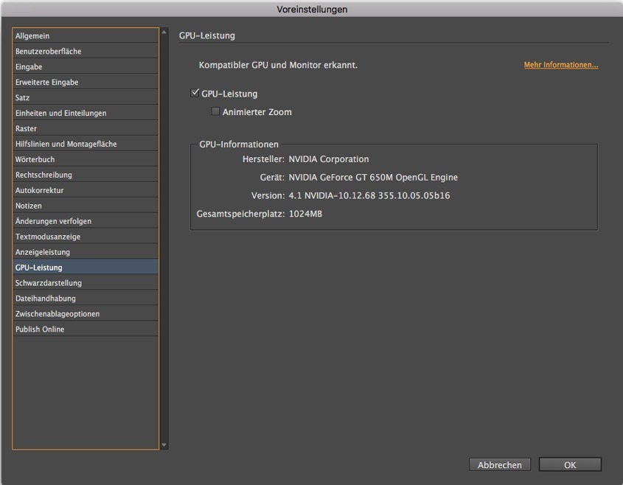
Task: Open Hilfslinien und Montagefläche settings
Action: coord(86,144)
